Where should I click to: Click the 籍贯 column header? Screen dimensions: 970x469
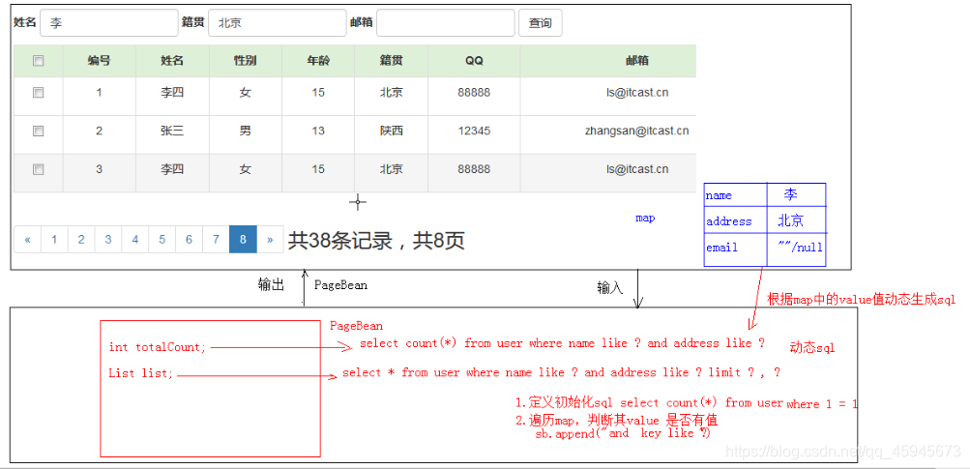point(391,61)
